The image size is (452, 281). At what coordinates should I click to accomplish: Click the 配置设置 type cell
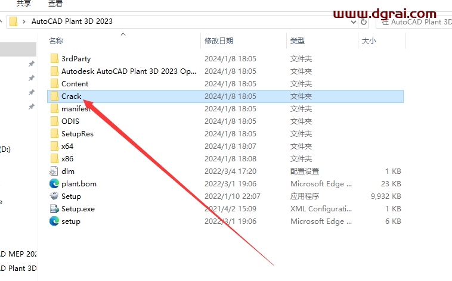(x=305, y=171)
